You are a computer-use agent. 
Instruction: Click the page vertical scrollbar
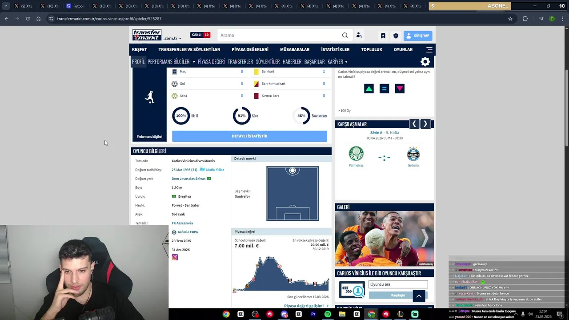[566, 108]
